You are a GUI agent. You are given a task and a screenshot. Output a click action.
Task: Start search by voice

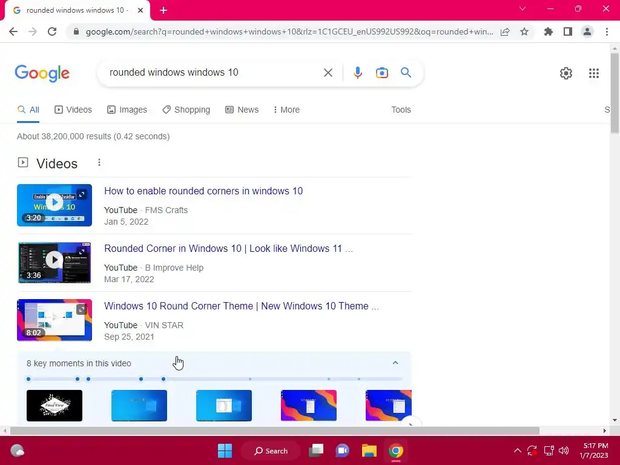[357, 73]
